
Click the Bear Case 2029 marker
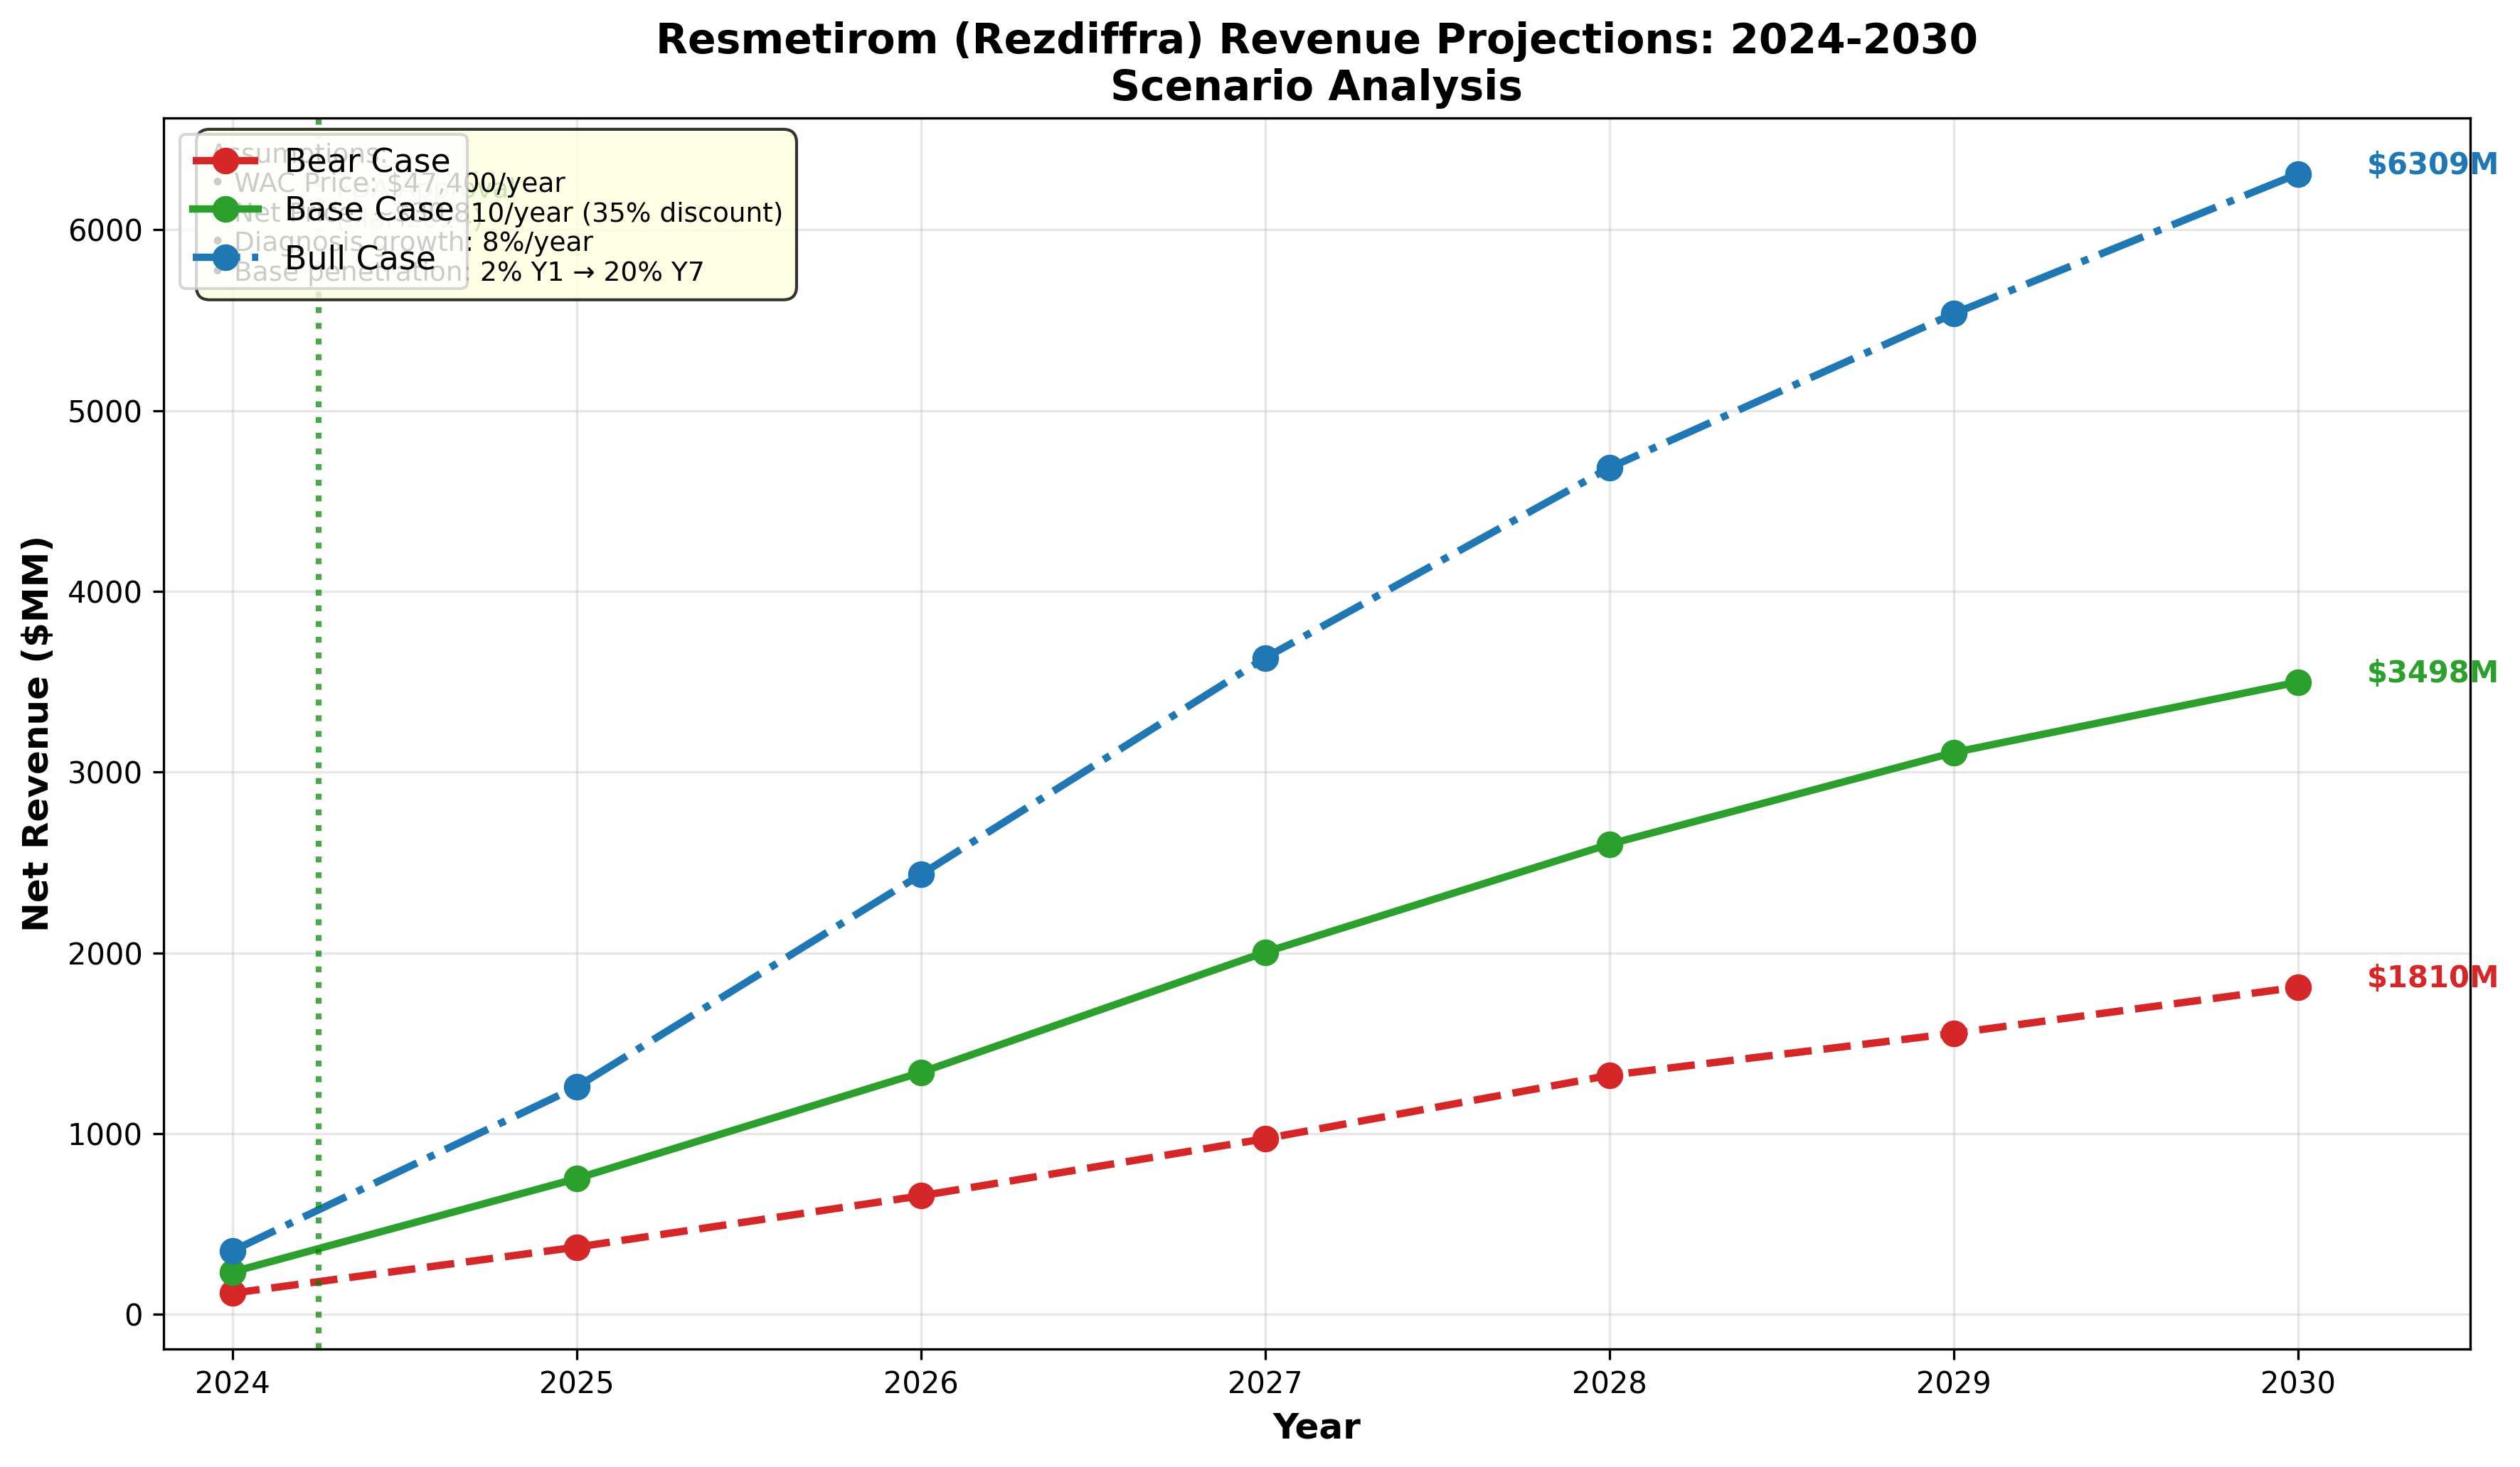coord(1954,1033)
